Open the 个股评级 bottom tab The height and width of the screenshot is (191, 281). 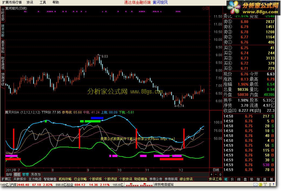pos(110,179)
